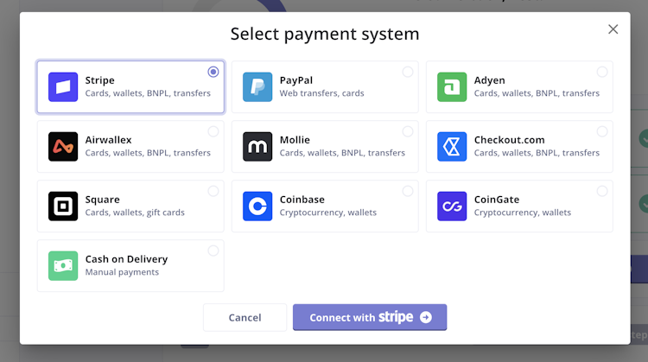Select the Checkout.com radio button
This screenshot has height=362, width=648.
pyautogui.click(x=602, y=131)
